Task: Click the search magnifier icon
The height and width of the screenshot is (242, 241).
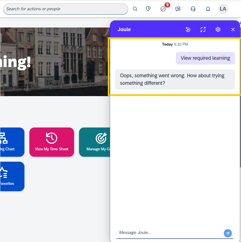Action: [135, 9]
